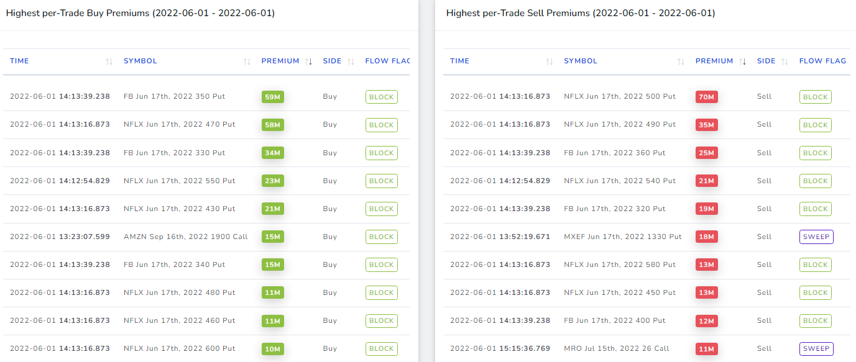Click the 70M sell premium badge
856x362 pixels.
point(707,97)
